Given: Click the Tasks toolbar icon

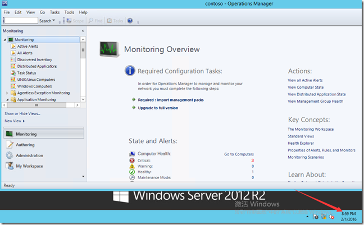Looking at the screenshot, I should (x=110, y=21).
